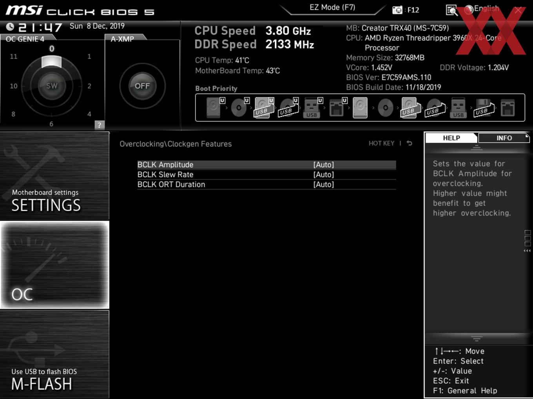Screen dimensions: 533x399
Task: Select UEFI USB hard disk boot icon
Action: coord(264,108)
